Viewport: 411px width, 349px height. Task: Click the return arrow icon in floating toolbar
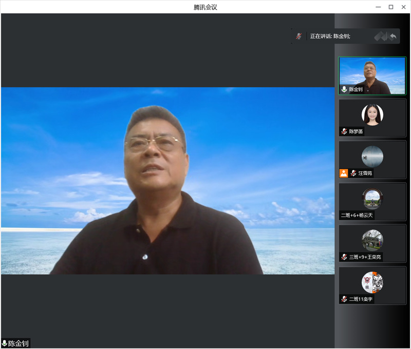coord(393,36)
